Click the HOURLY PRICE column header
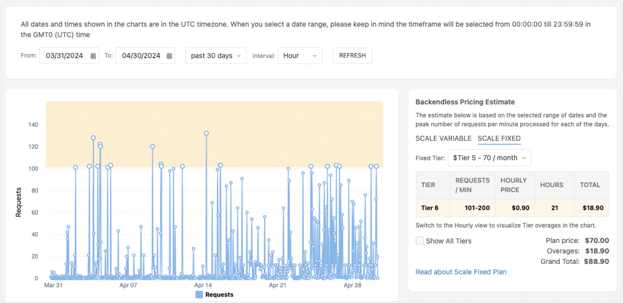The image size is (623, 303). click(x=513, y=185)
